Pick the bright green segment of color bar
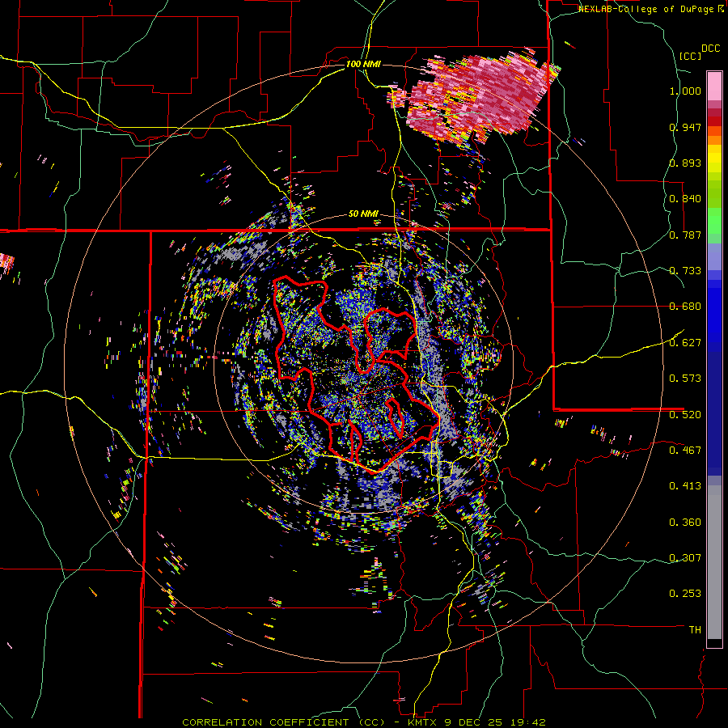The image size is (728, 728). tap(714, 221)
